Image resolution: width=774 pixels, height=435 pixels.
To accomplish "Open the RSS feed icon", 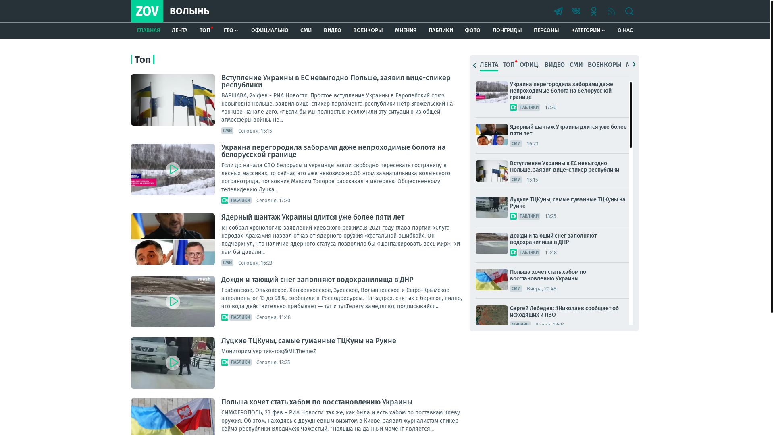I will [611, 11].
